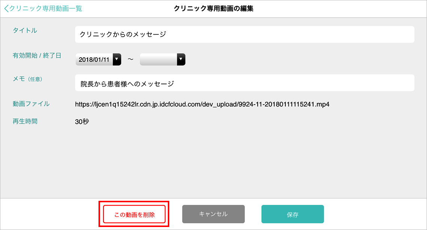Screen dimensions: 427x230
Task: Click the キャンセル button
Action: pos(213,214)
